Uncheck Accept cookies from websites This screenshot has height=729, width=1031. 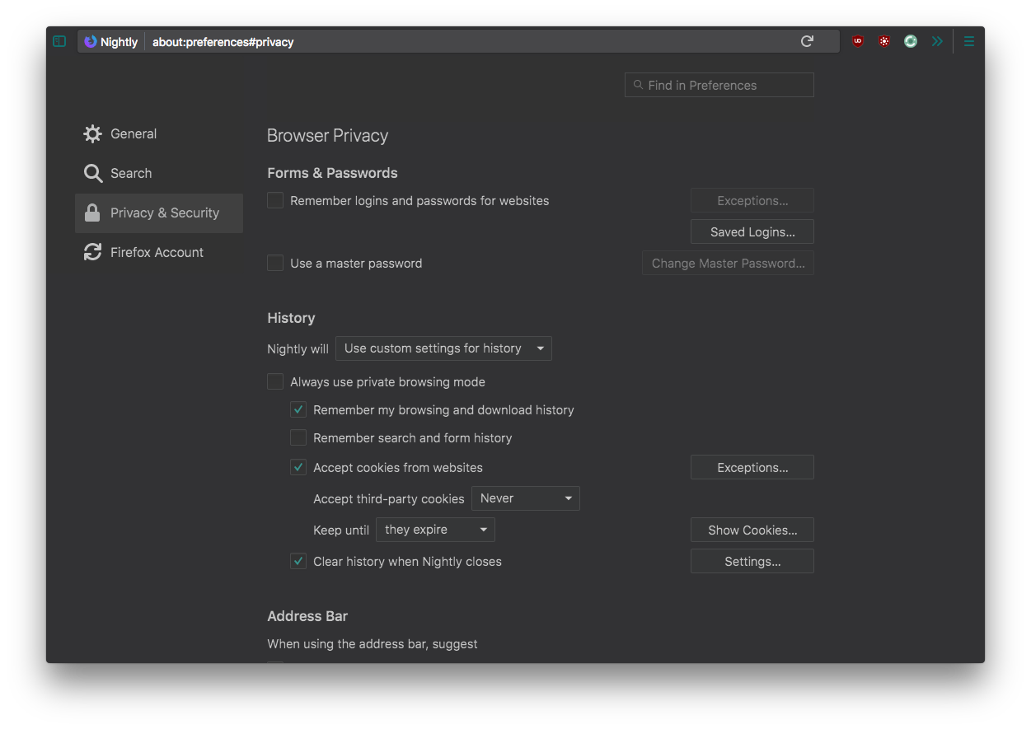298,467
